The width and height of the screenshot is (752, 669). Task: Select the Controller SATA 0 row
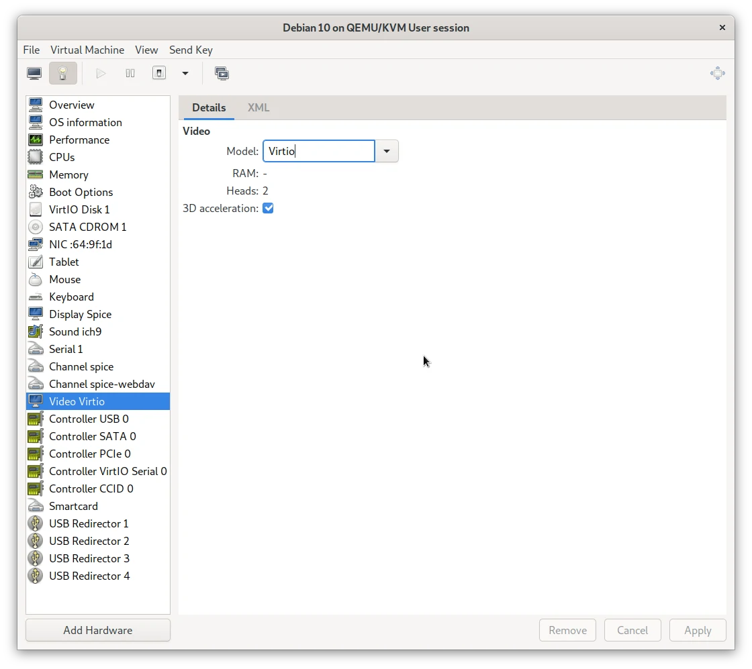tap(98, 436)
